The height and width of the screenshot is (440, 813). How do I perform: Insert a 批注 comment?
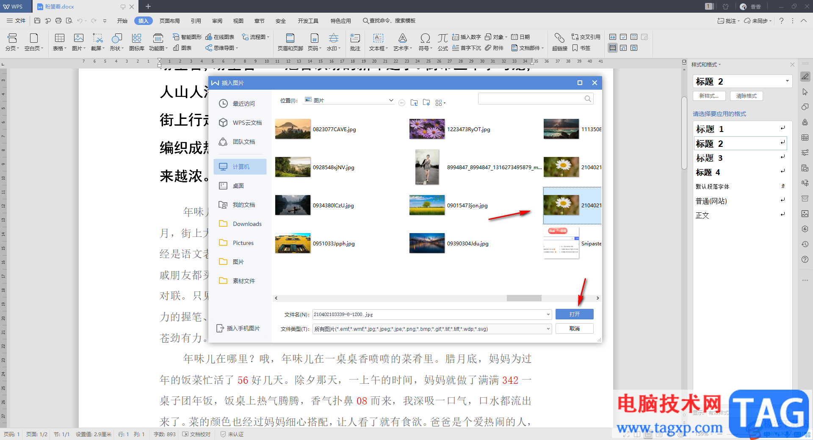coord(355,42)
